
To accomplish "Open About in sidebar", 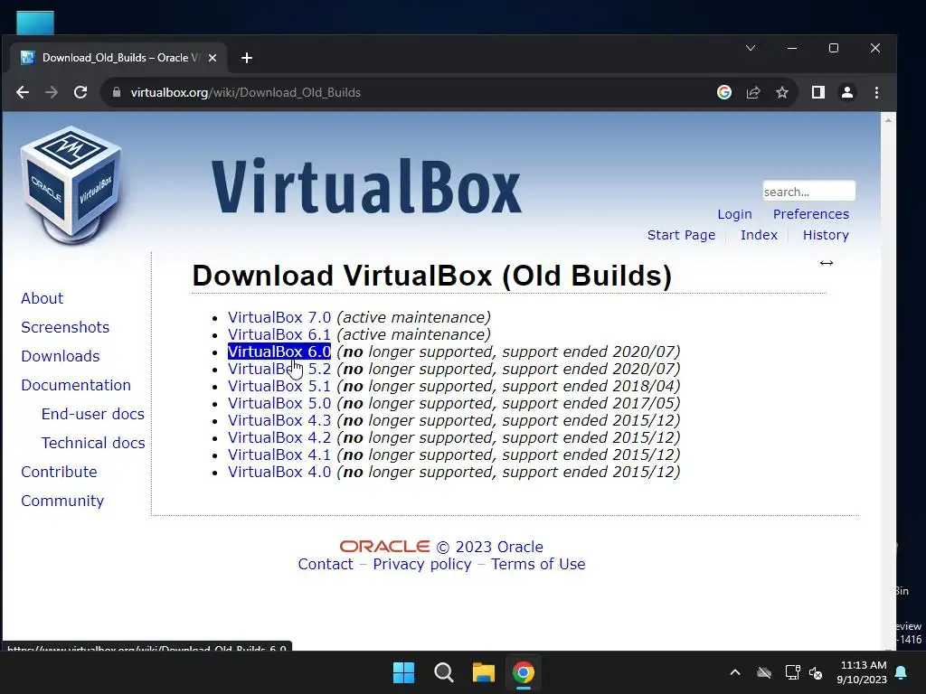I will click(x=42, y=298).
